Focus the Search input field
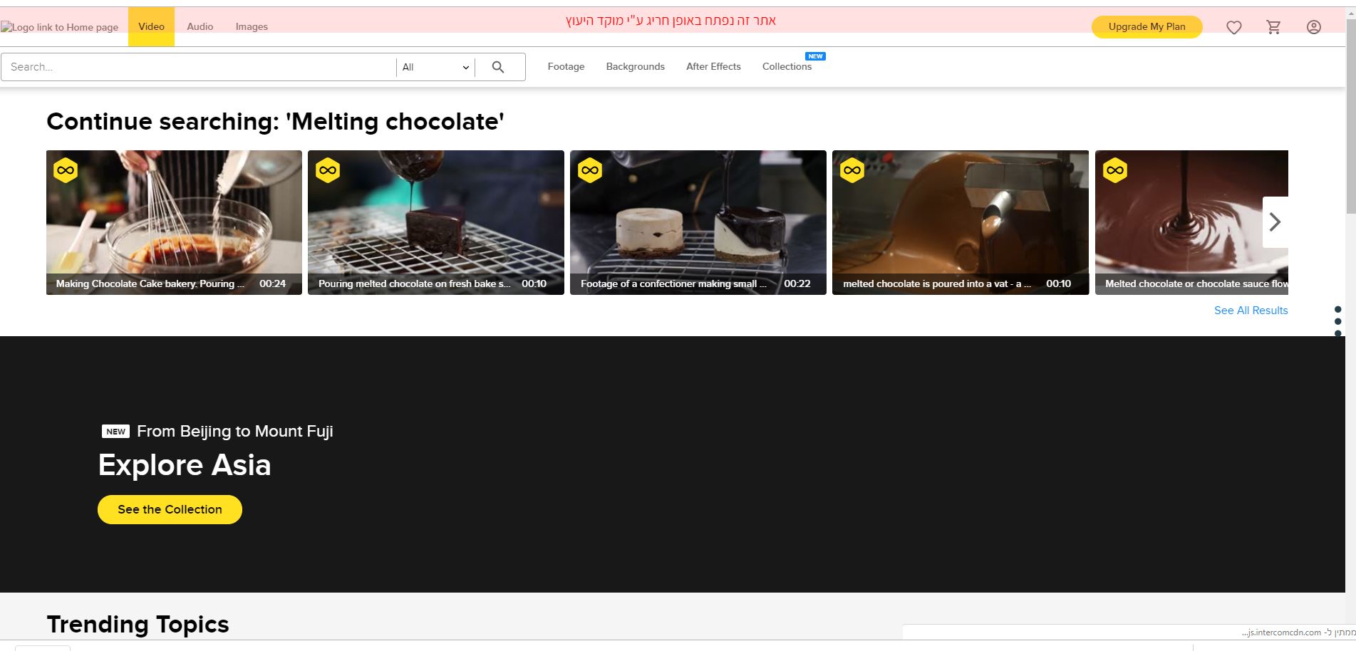Image resolution: width=1356 pixels, height=651 pixels. coord(198,67)
